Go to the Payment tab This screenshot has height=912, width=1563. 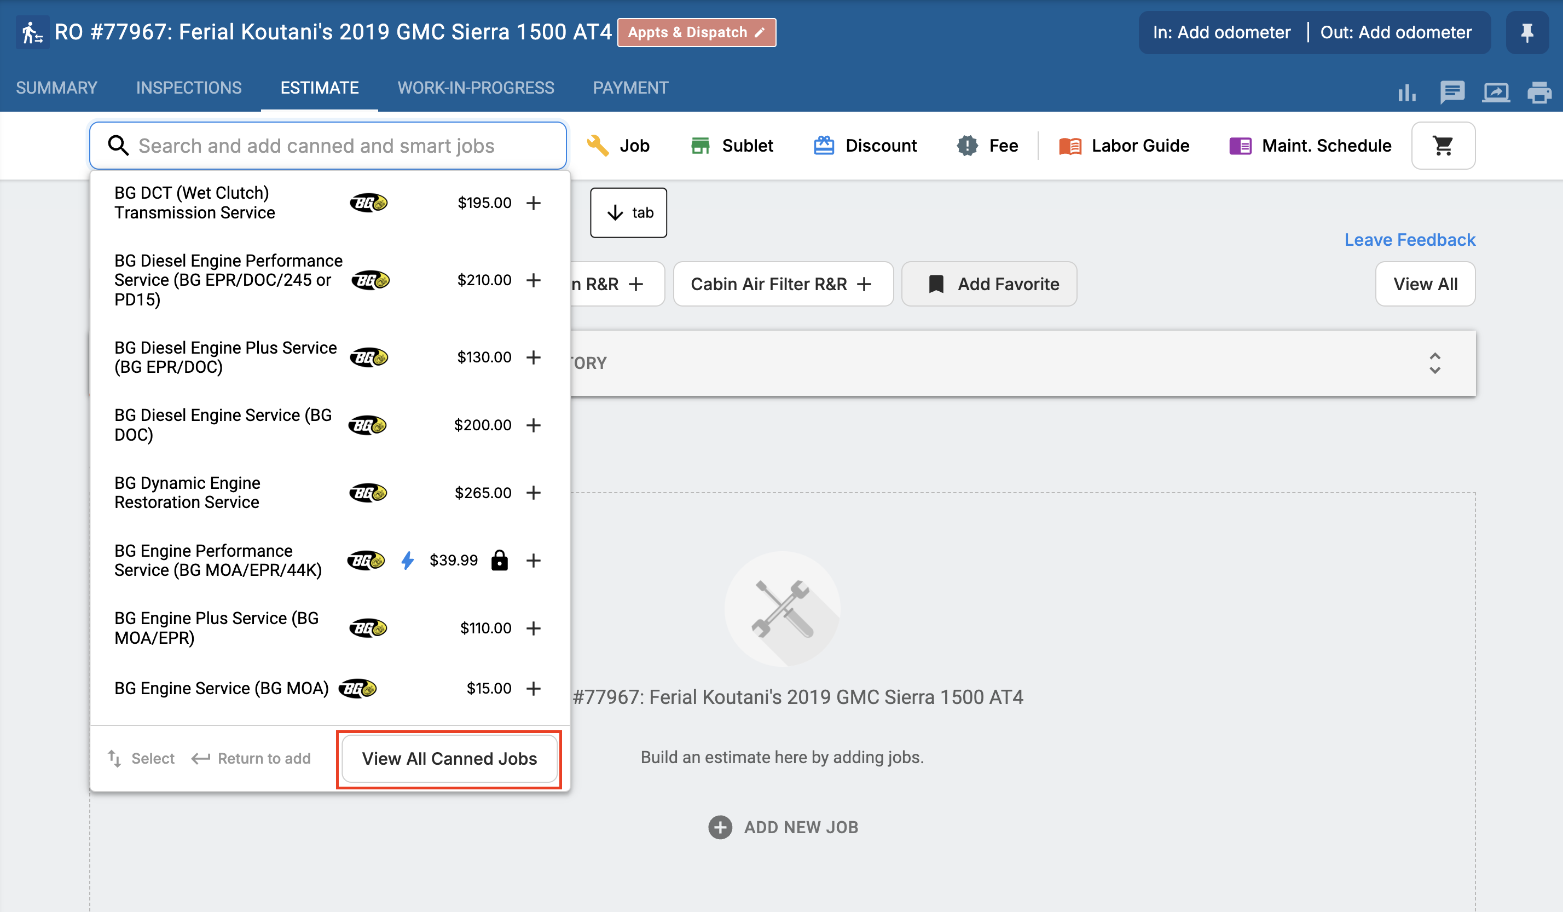click(x=631, y=88)
